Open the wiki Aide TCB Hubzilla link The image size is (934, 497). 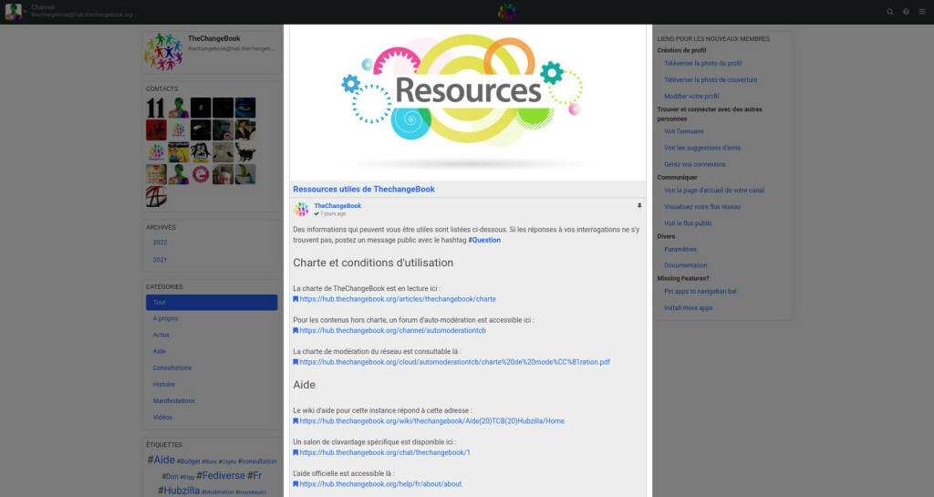(x=431, y=421)
